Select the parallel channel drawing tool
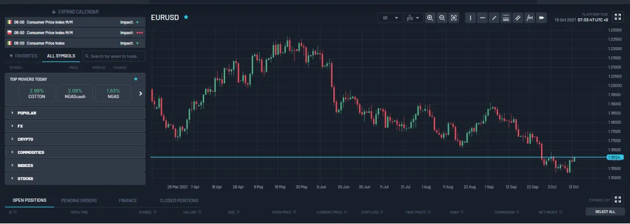Screen dimensions: 630x224 [x=518, y=18]
